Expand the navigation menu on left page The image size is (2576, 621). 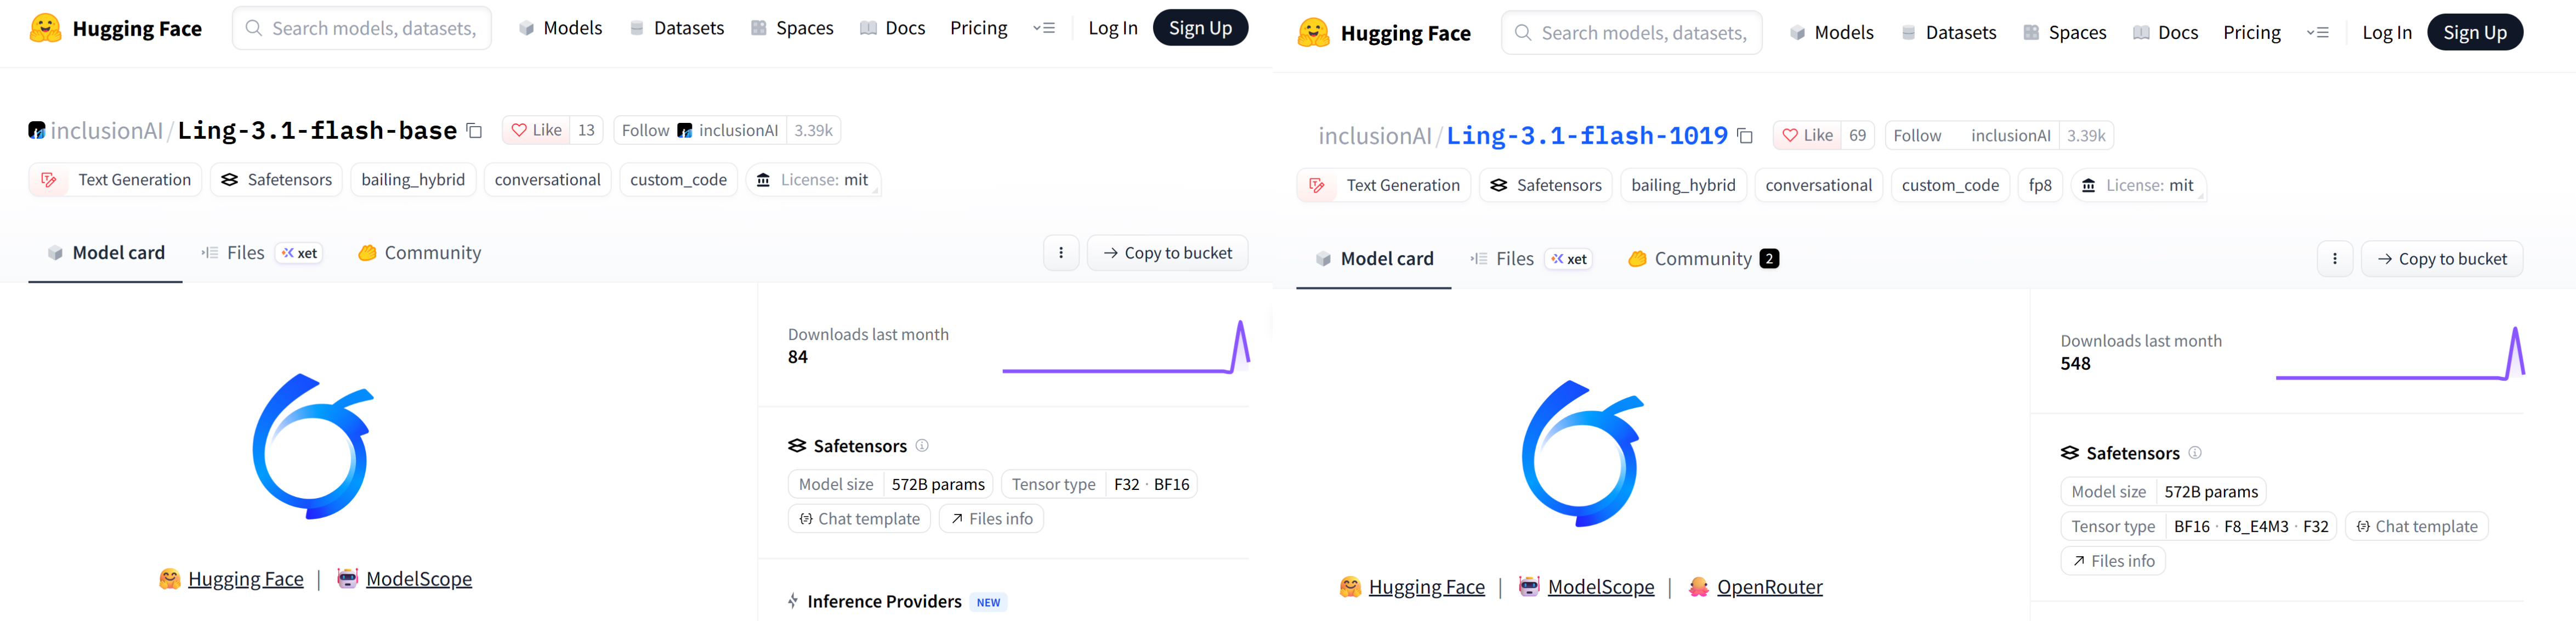[1044, 28]
